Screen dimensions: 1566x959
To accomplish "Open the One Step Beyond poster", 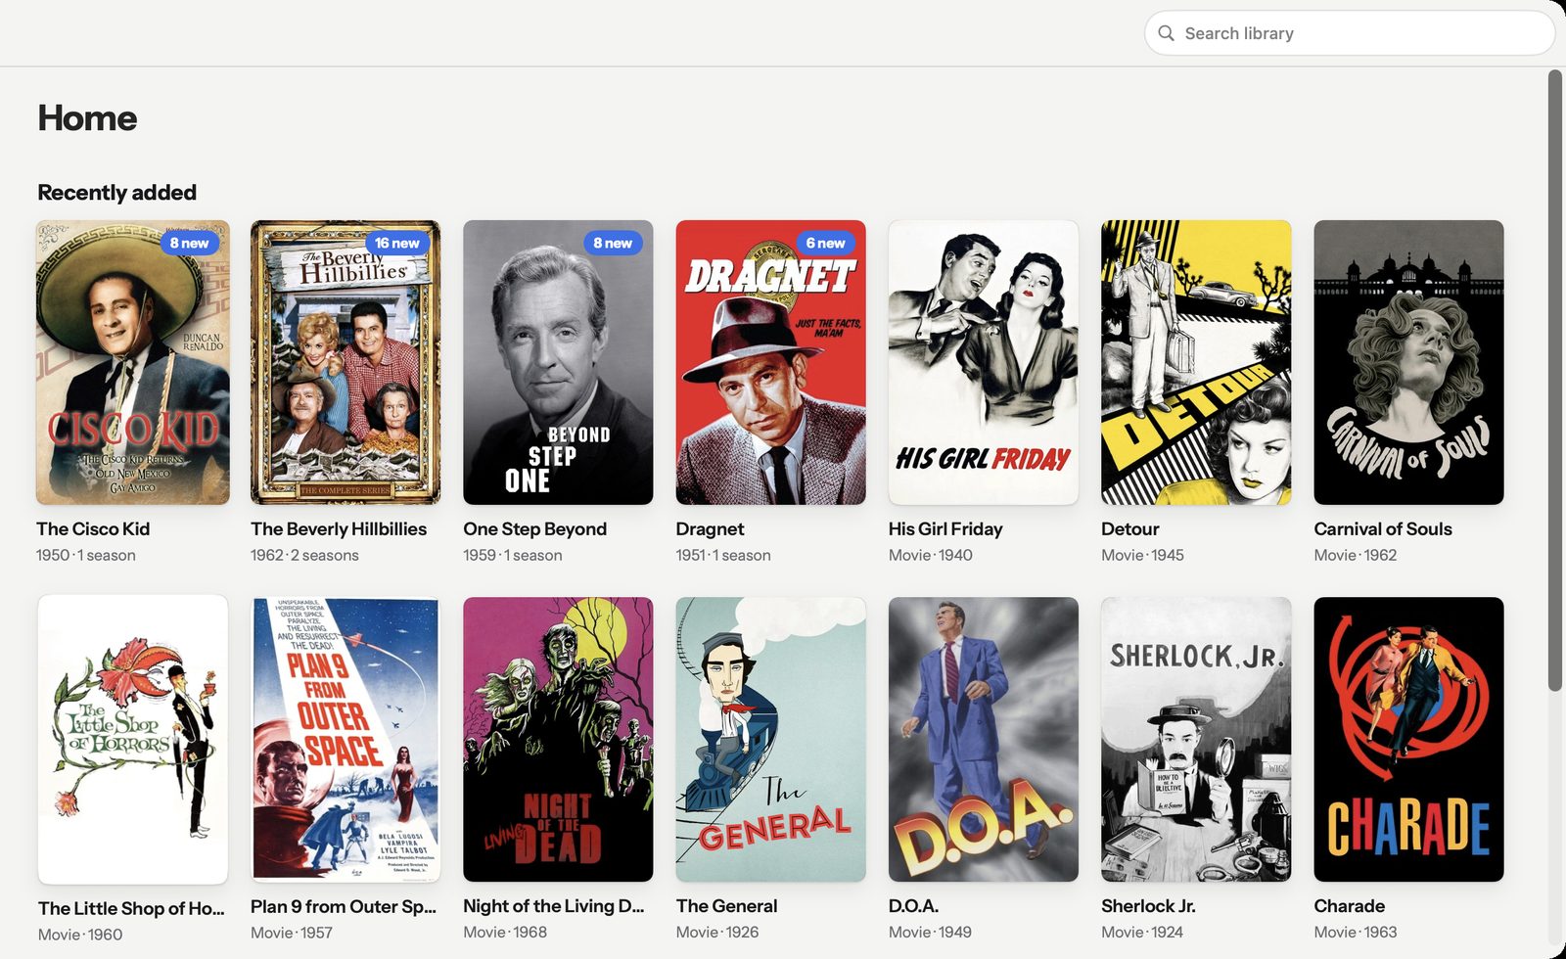I will (558, 362).
